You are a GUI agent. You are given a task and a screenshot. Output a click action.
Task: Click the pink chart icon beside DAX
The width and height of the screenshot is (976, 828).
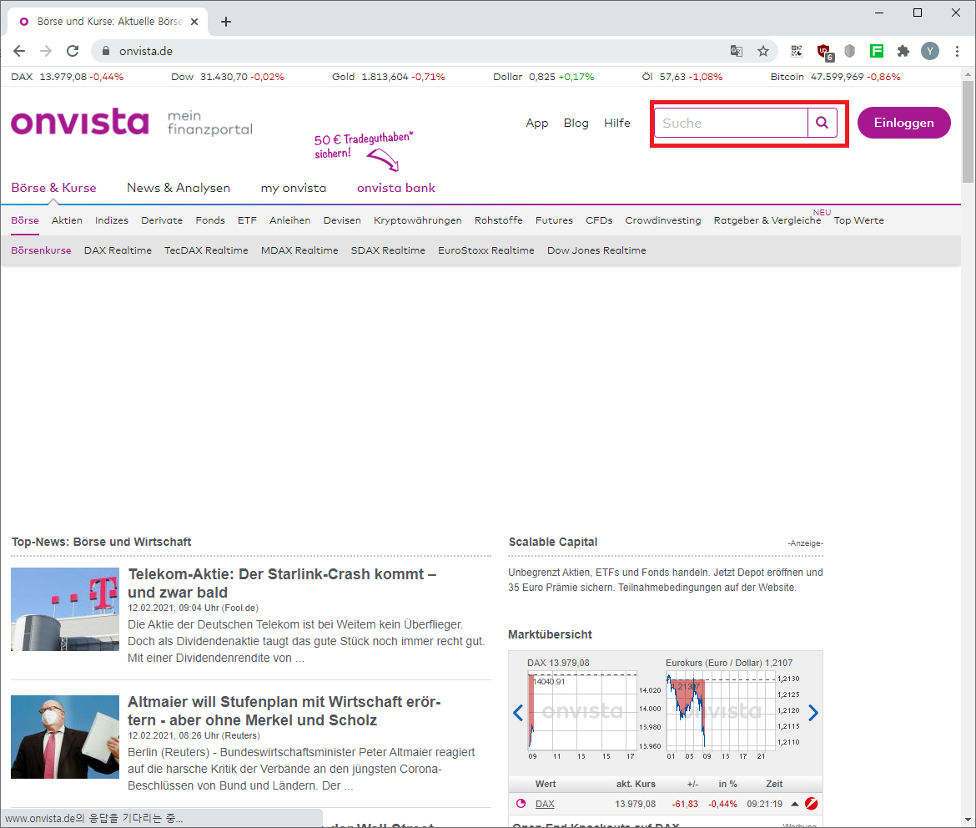[521, 804]
